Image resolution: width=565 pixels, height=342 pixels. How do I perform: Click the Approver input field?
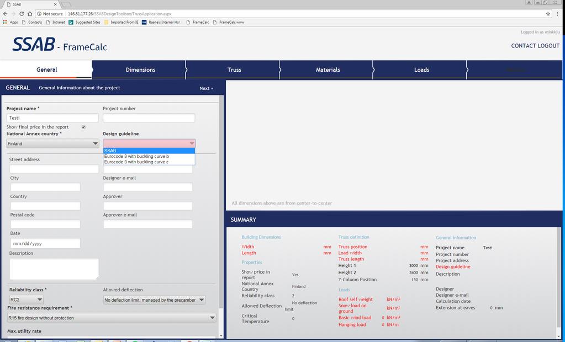pos(147,206)
